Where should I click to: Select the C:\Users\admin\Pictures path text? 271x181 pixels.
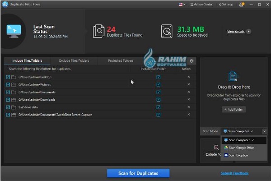[35, 84]
